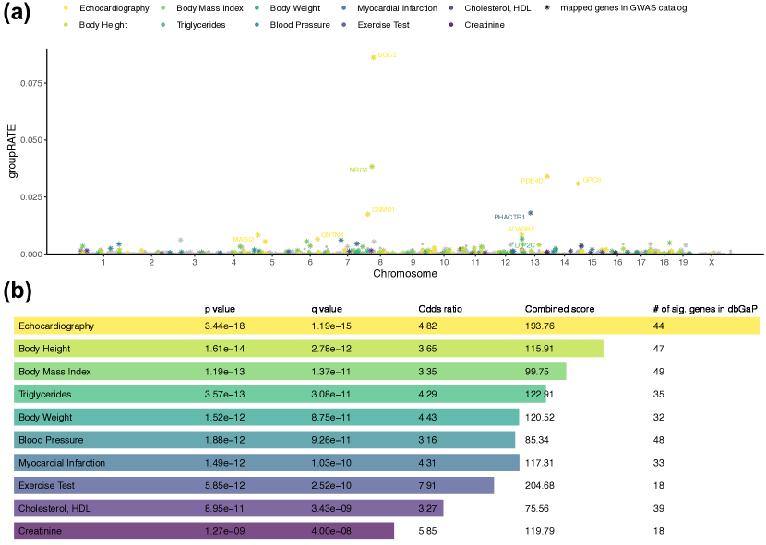766x545 pixels.
Task: Click the 'Odds ratio' column header
Action: (440, 309)
